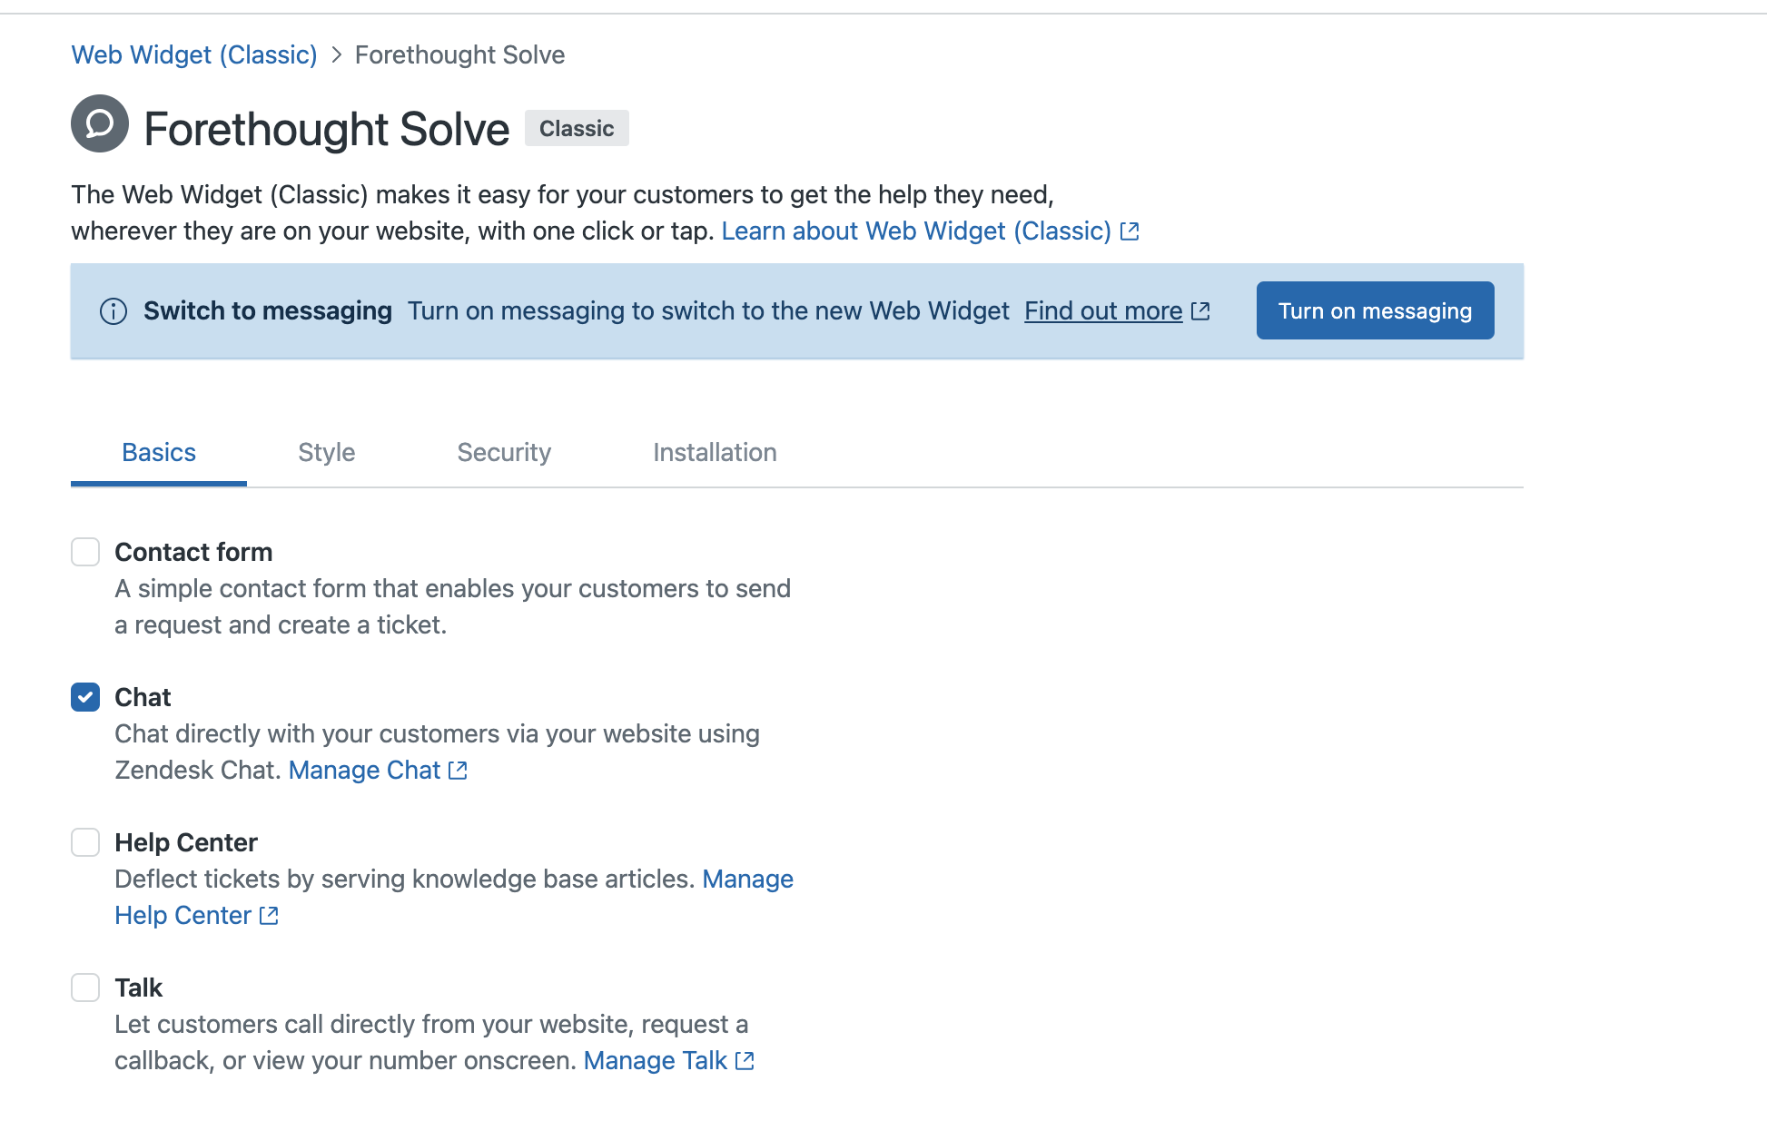Open the Manage Chat link

364,771
